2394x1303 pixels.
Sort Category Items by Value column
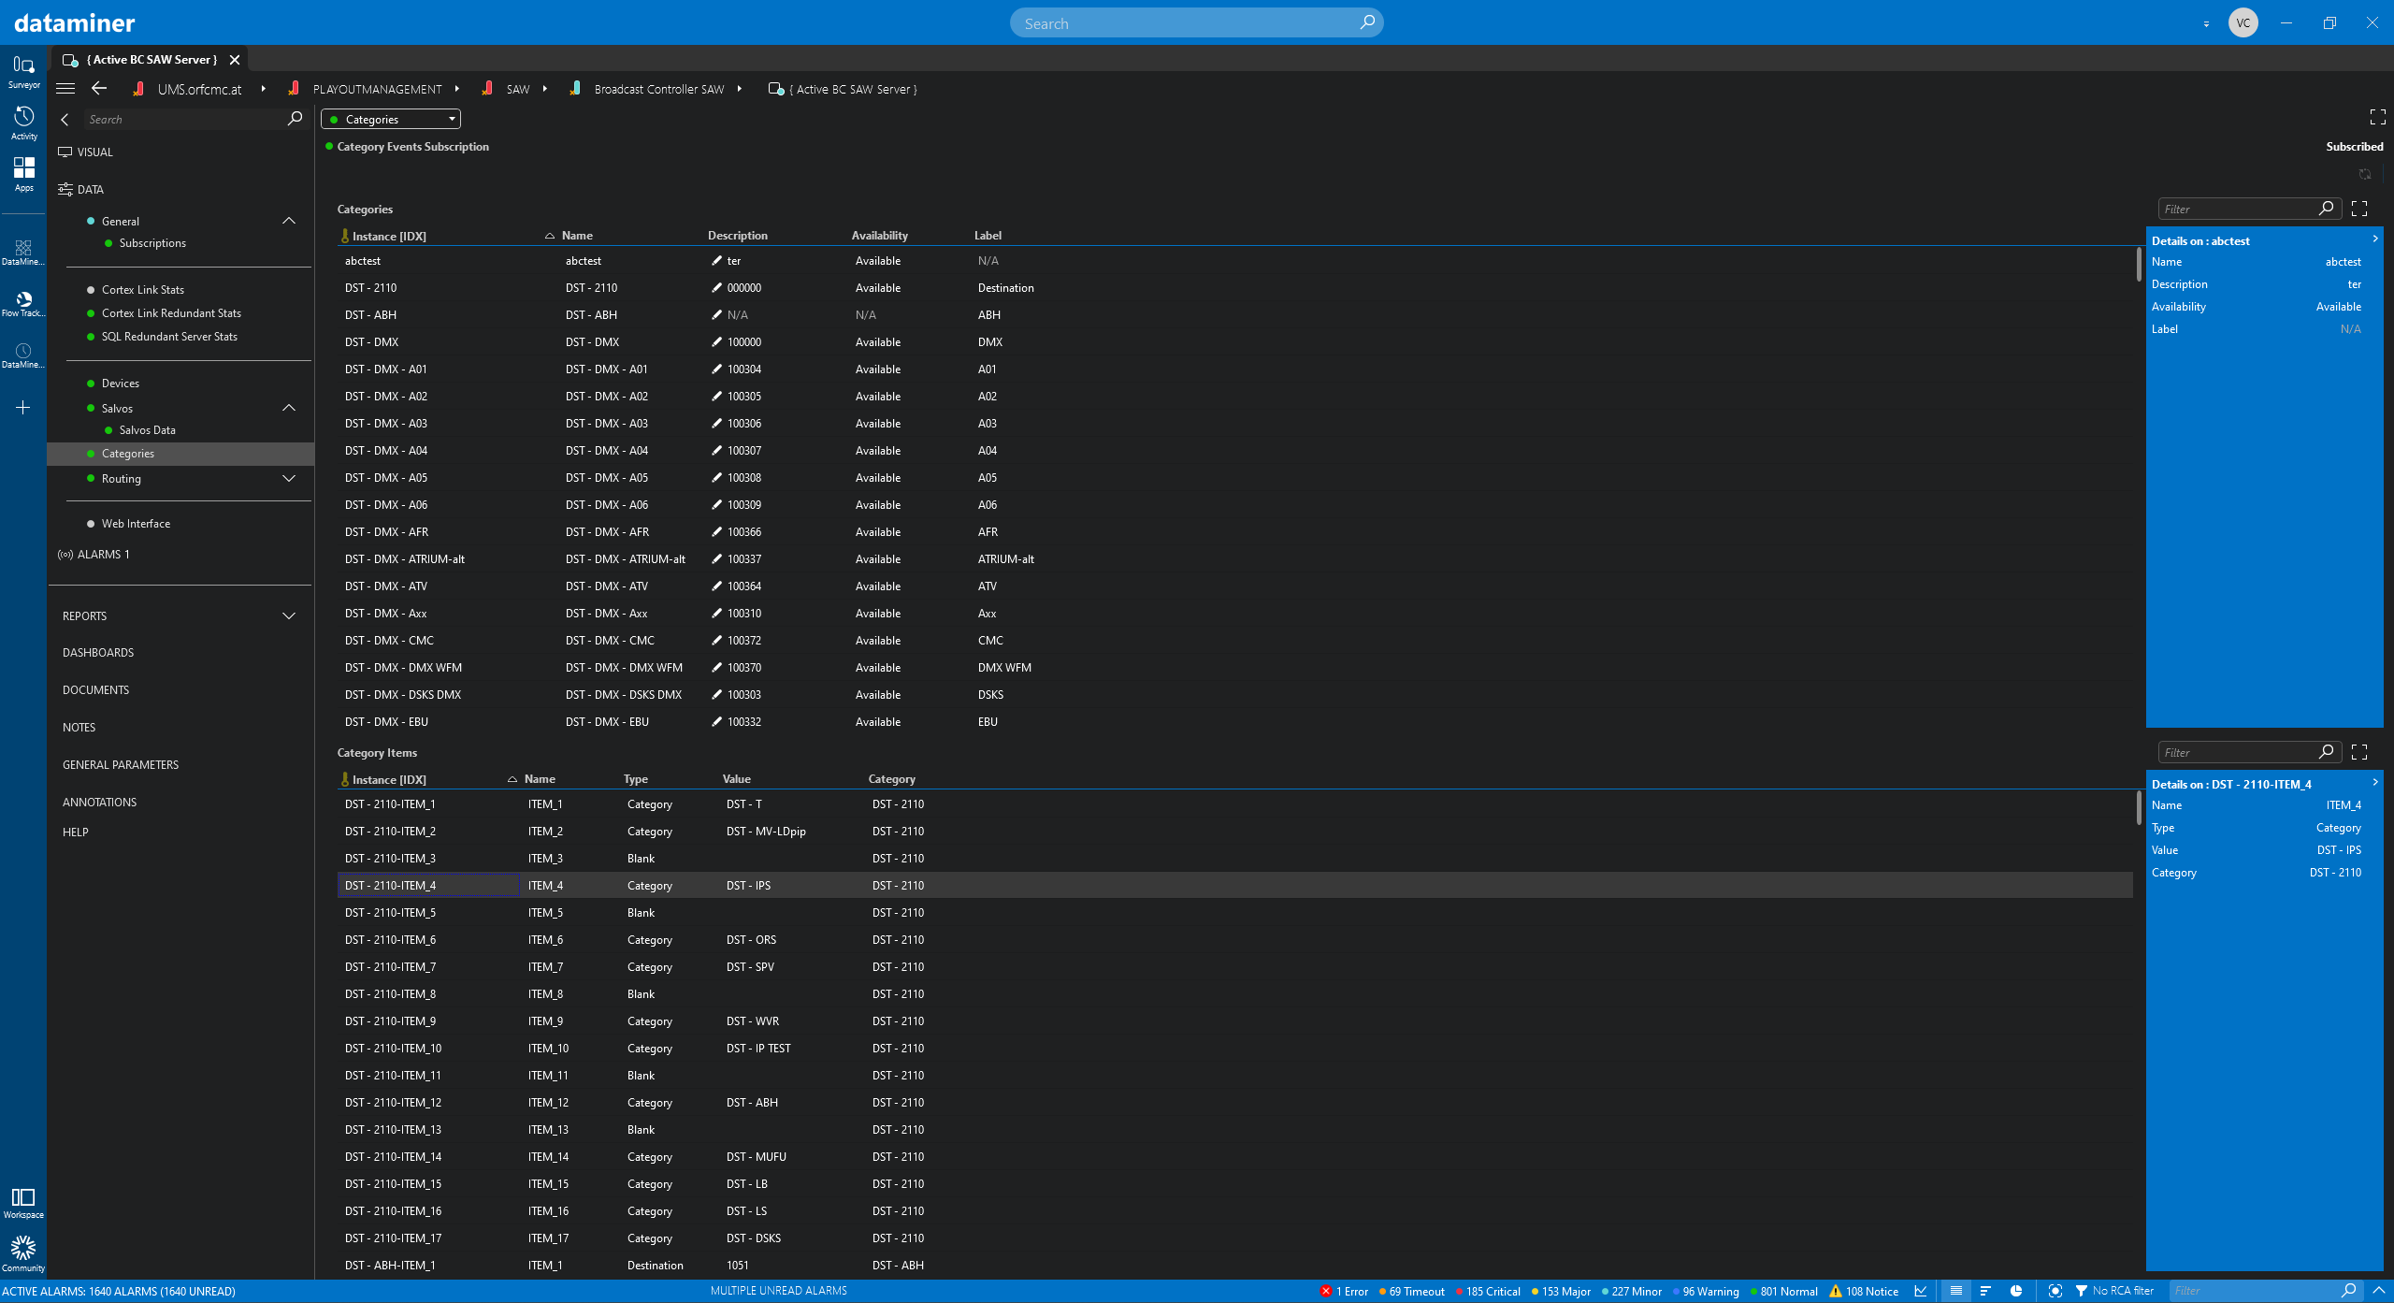coord(736,779)
